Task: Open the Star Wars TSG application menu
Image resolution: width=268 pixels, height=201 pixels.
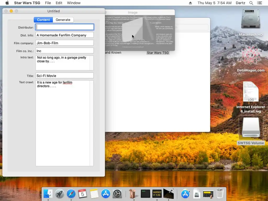Action: click(27, 3)
